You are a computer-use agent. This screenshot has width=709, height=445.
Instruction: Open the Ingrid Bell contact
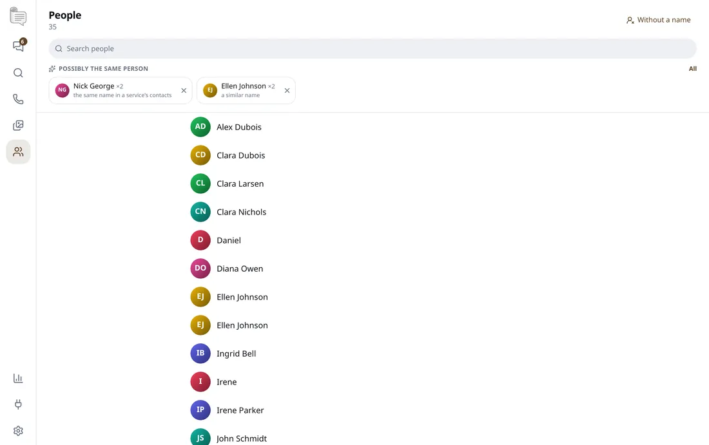click(x=236, y=354)
